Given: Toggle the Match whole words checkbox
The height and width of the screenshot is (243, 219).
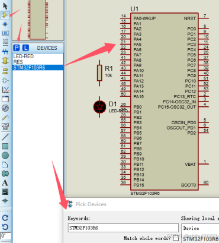Looking at the screenshot, I should [176, 238].
